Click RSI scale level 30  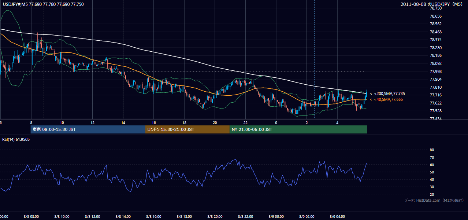[x=432, y=187]
